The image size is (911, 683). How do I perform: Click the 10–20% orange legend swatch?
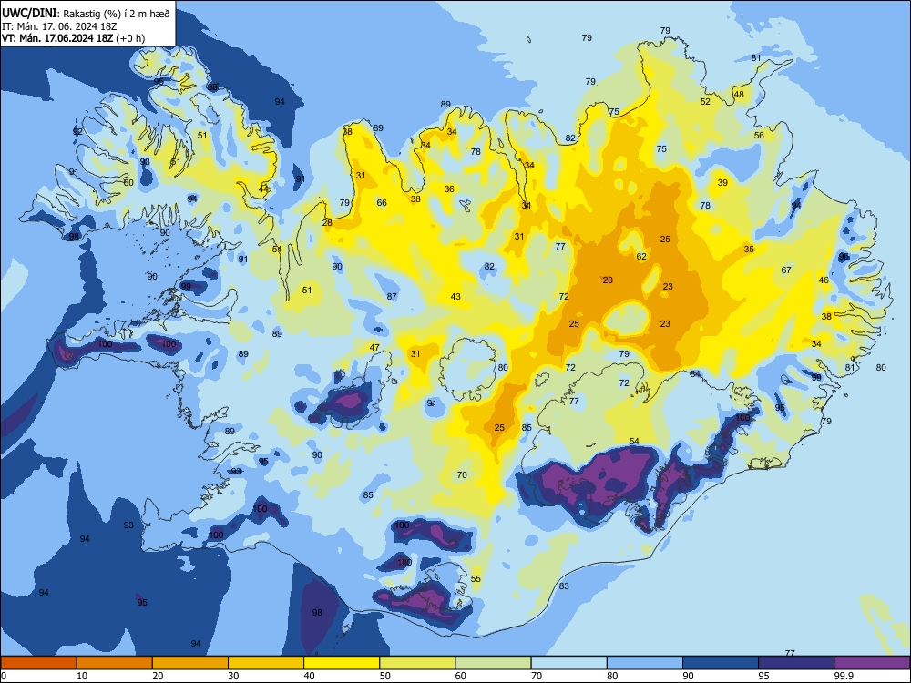[115, 663]
